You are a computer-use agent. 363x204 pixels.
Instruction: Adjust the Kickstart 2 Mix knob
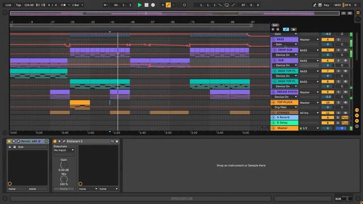(64, 179)
